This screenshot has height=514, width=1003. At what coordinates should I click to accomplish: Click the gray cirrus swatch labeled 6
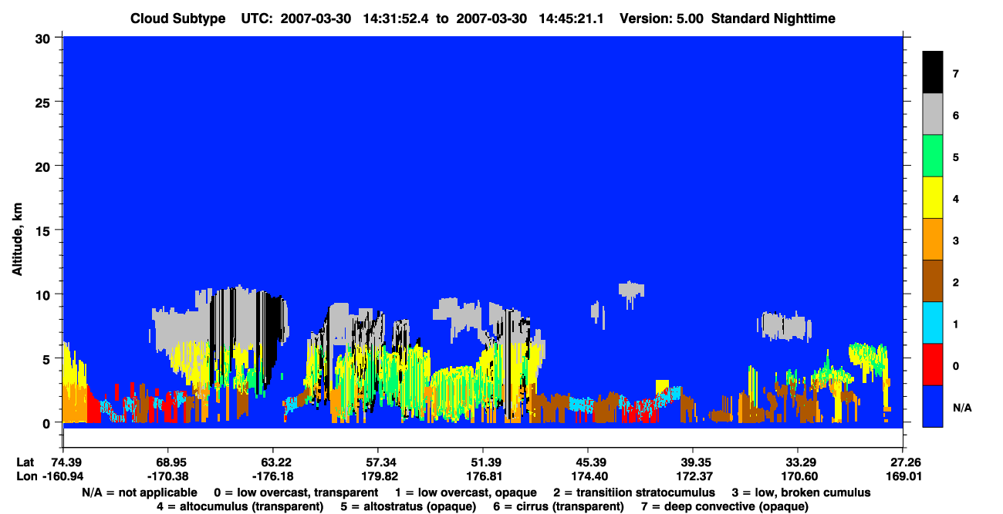coord(932,114)
